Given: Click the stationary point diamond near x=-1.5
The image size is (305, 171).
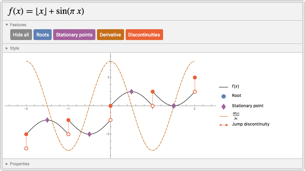Looking at the screenshot, I should point(47,120).
